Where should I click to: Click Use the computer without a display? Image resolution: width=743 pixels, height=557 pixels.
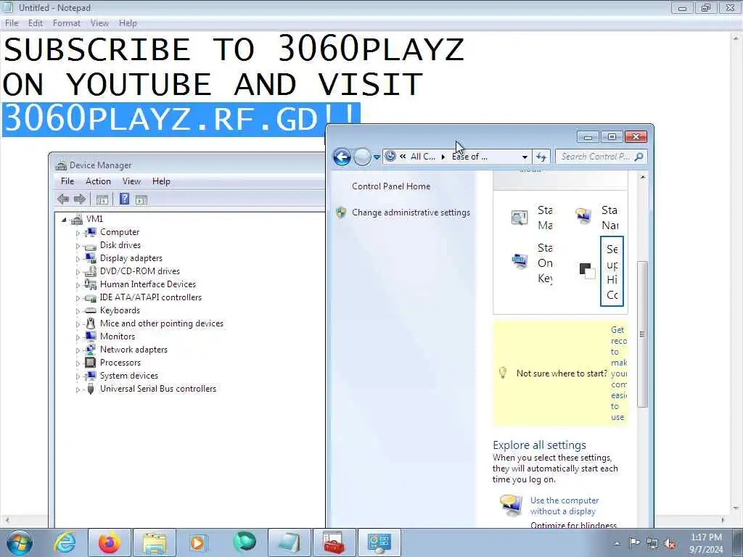(565, 506)
